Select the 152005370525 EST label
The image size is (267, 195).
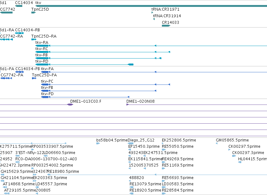coord(144,165)
